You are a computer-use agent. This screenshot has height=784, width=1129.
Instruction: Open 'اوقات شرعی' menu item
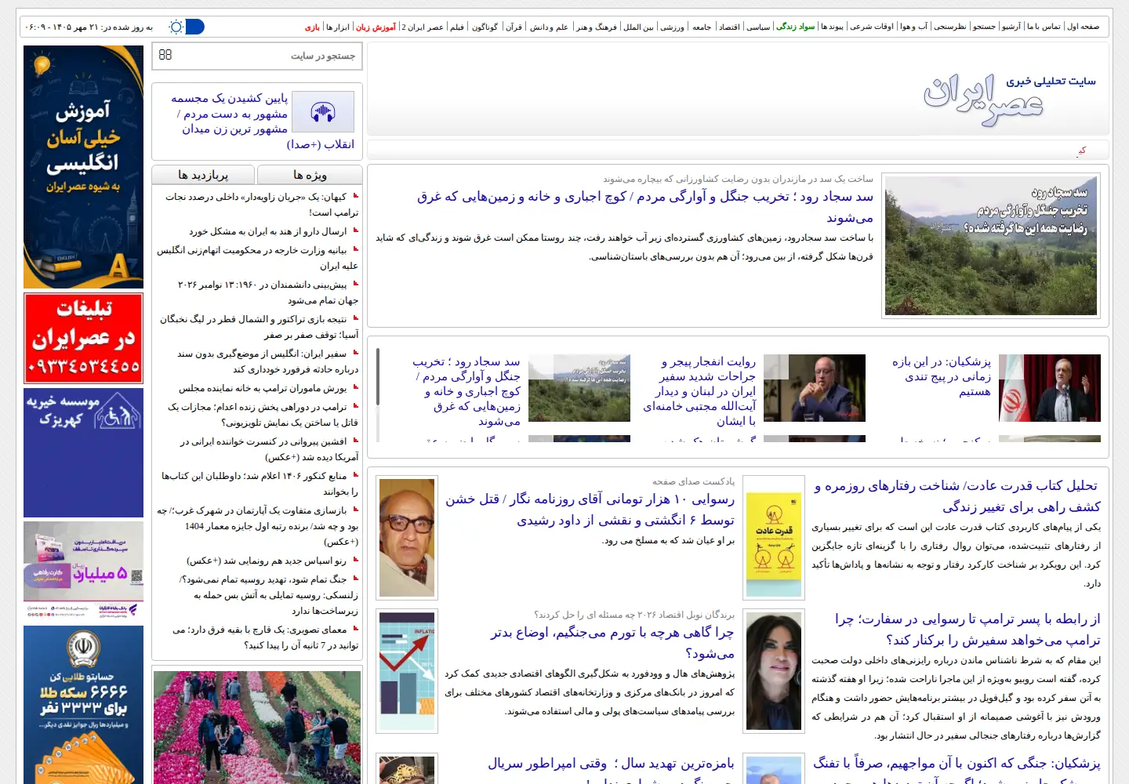point(872,27)
